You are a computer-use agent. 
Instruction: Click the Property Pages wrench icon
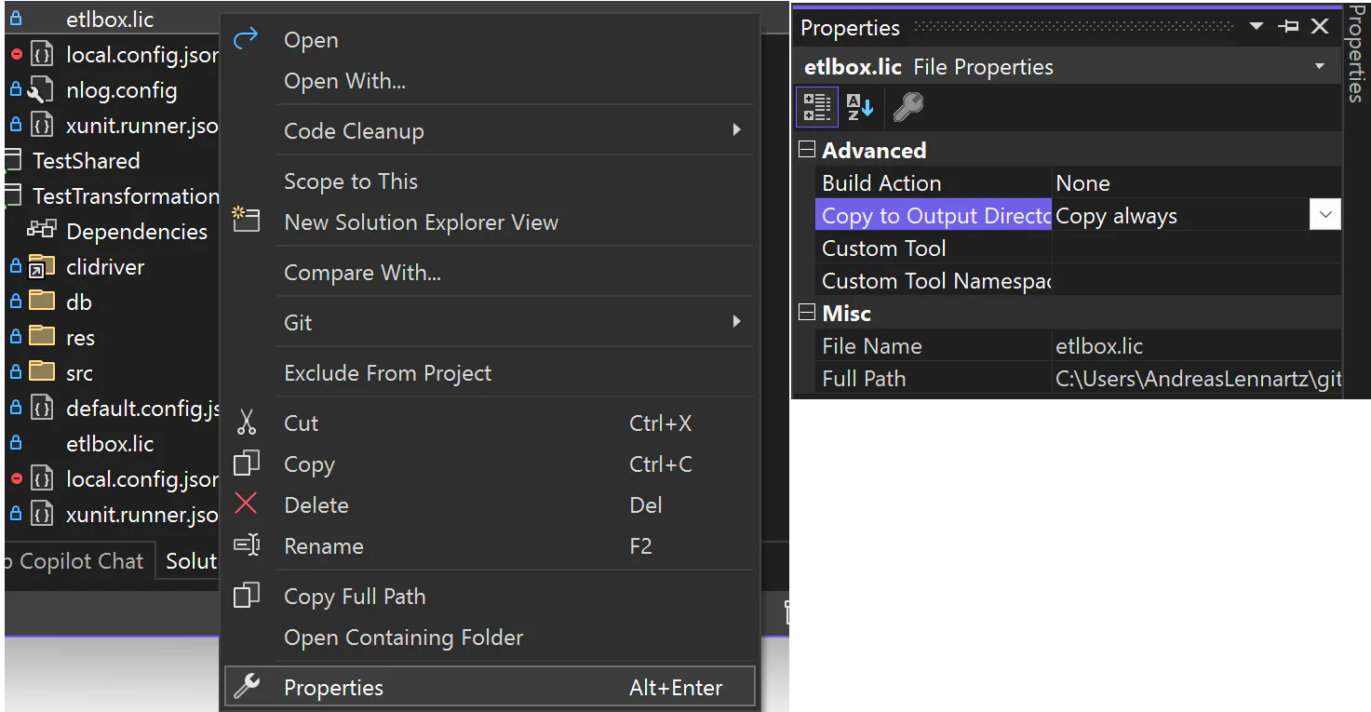(x=907, y=106)
